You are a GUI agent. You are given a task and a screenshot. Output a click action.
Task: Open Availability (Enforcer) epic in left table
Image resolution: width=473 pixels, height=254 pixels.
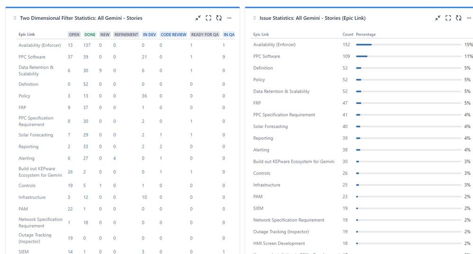pos(39,45)
